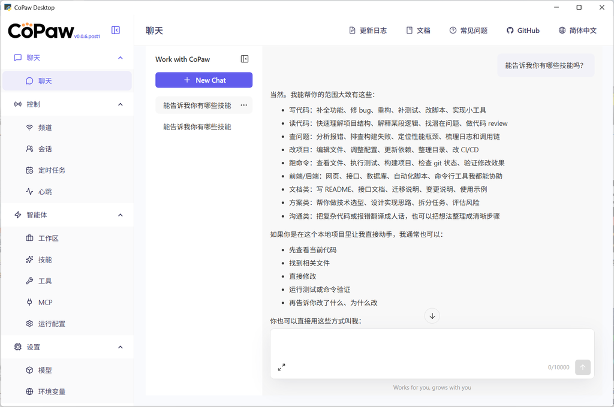Click the 0/10000 character counter
The width and height of the screenshot is (614, 407).
click(x=558, y=367)
